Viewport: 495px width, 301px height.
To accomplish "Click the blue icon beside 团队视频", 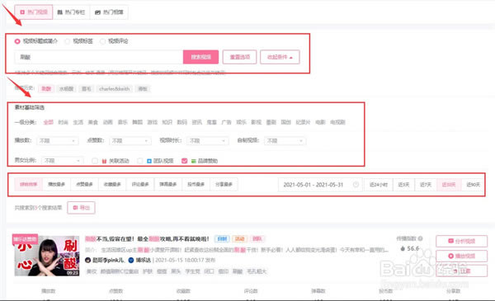I will pos(149,161).
